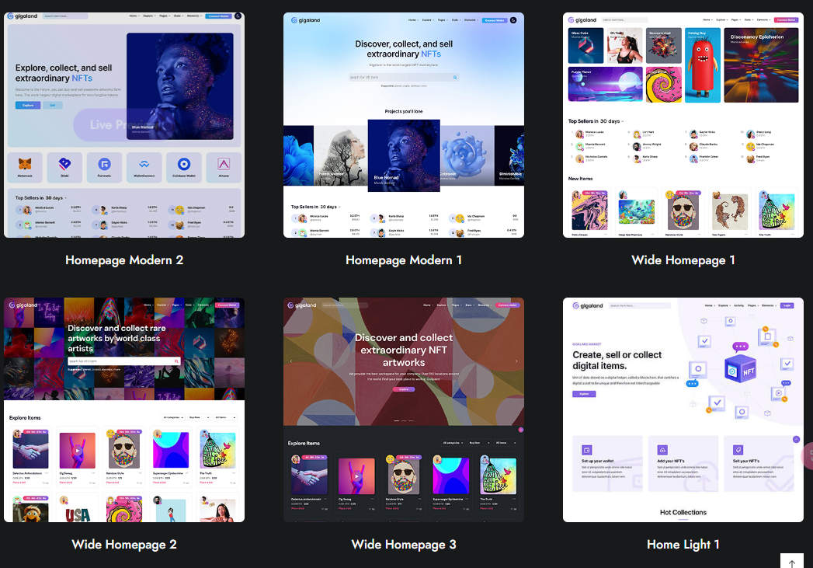The width and height of the screenshot is (813, 568).
Task: Click the "Wide Homepage 2" title link
Action: [124, 544]
